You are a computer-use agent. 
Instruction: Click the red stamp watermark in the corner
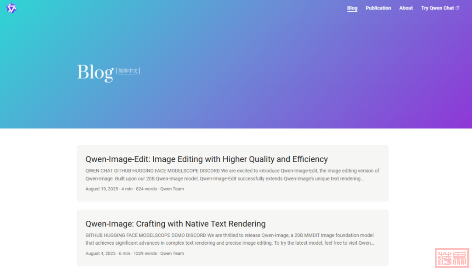451,258
